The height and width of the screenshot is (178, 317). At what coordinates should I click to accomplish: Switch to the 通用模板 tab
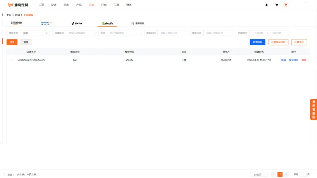(137, 23)
